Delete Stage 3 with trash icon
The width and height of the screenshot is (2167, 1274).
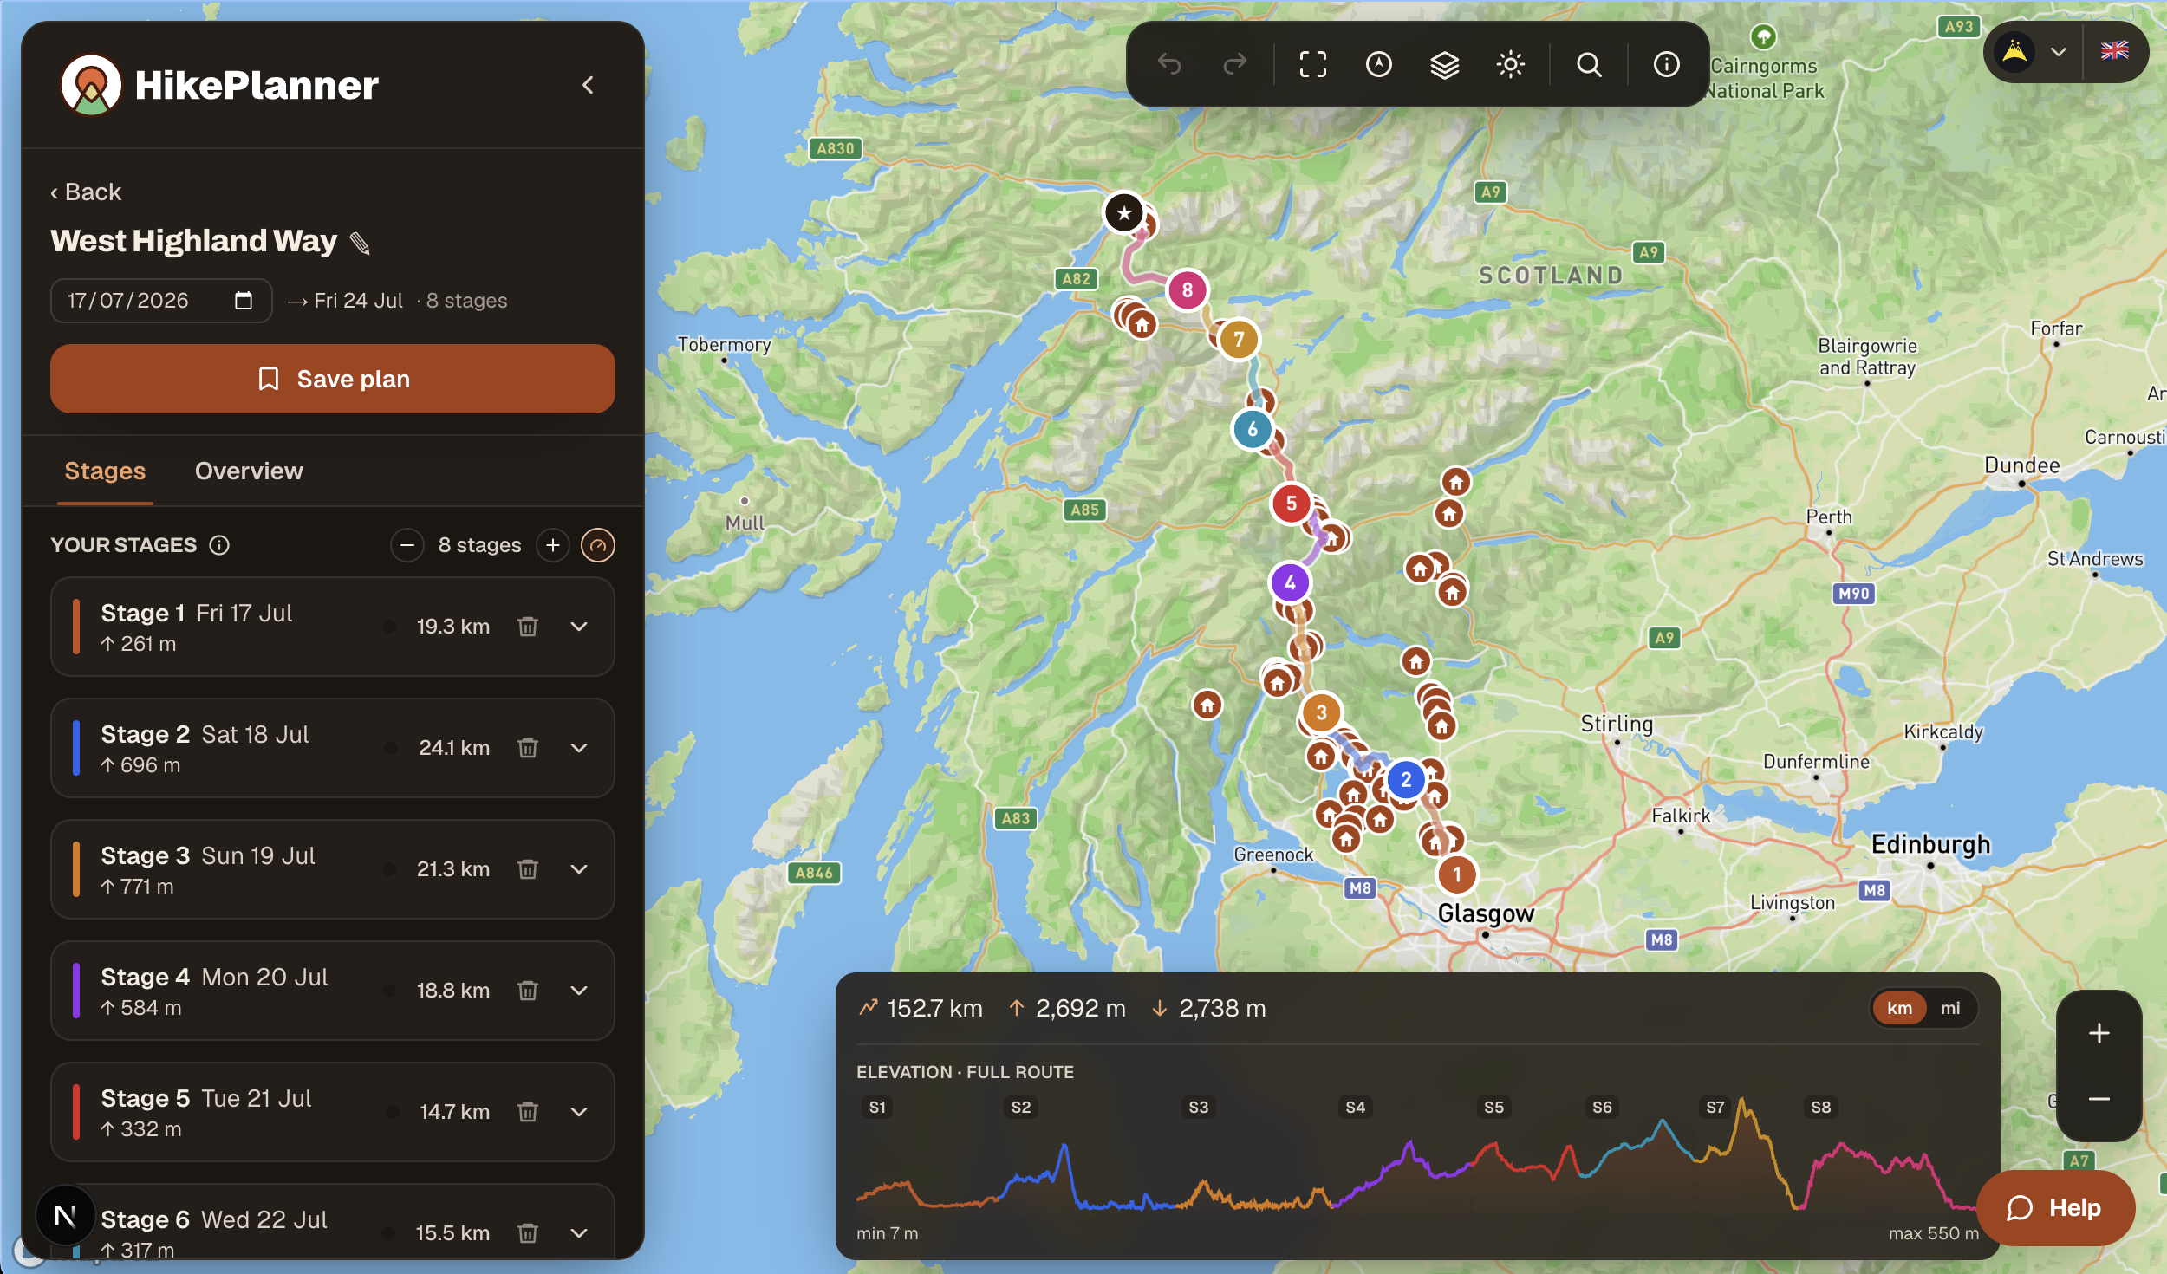click(528, 869)
